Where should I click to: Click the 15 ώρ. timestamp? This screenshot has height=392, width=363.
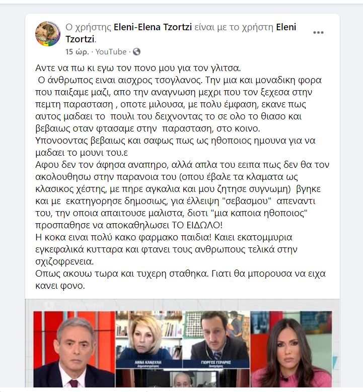[x=77, y=52]
